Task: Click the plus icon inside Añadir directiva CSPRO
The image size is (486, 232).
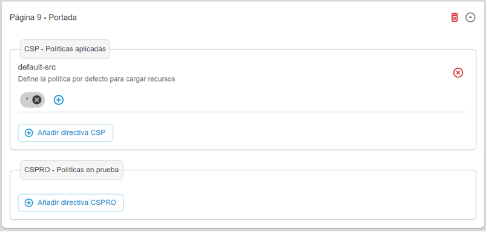Action: click(x=29, y=203)
